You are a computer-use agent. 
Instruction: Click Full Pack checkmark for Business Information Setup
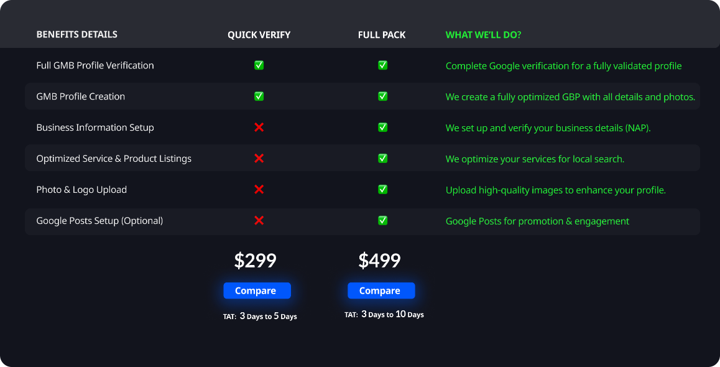click(x=382, y=128)
